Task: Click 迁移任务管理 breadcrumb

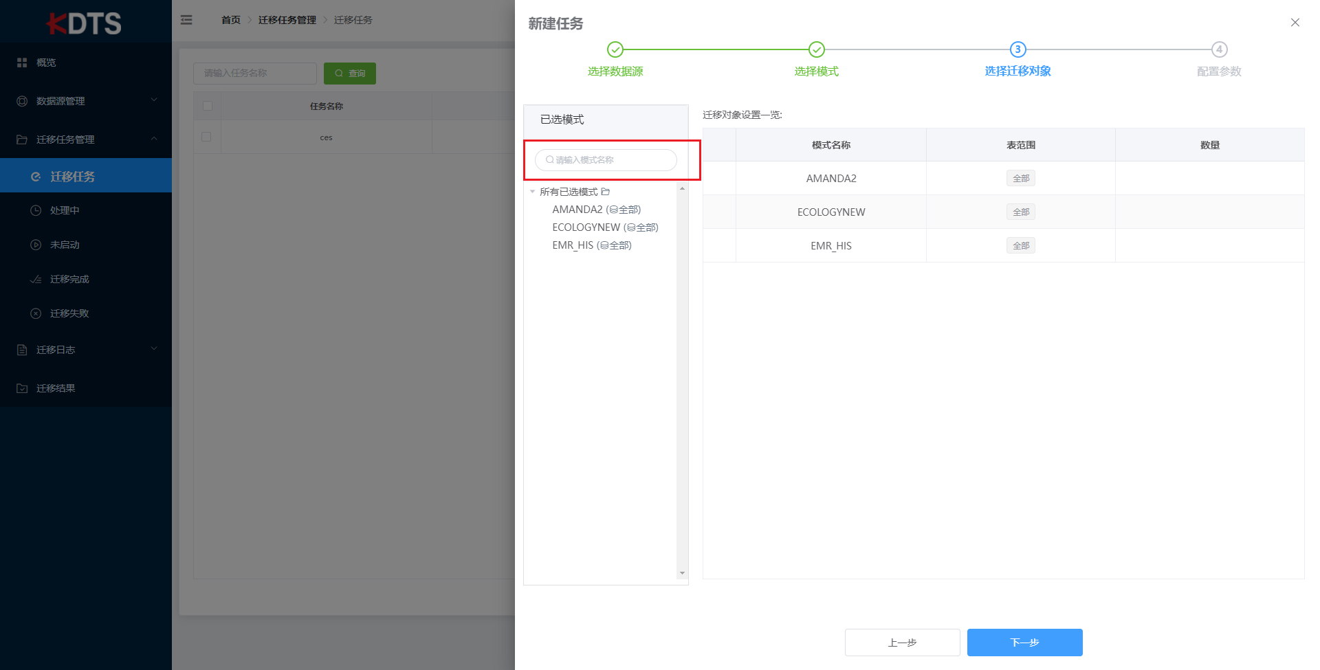Action: [287, 20]
